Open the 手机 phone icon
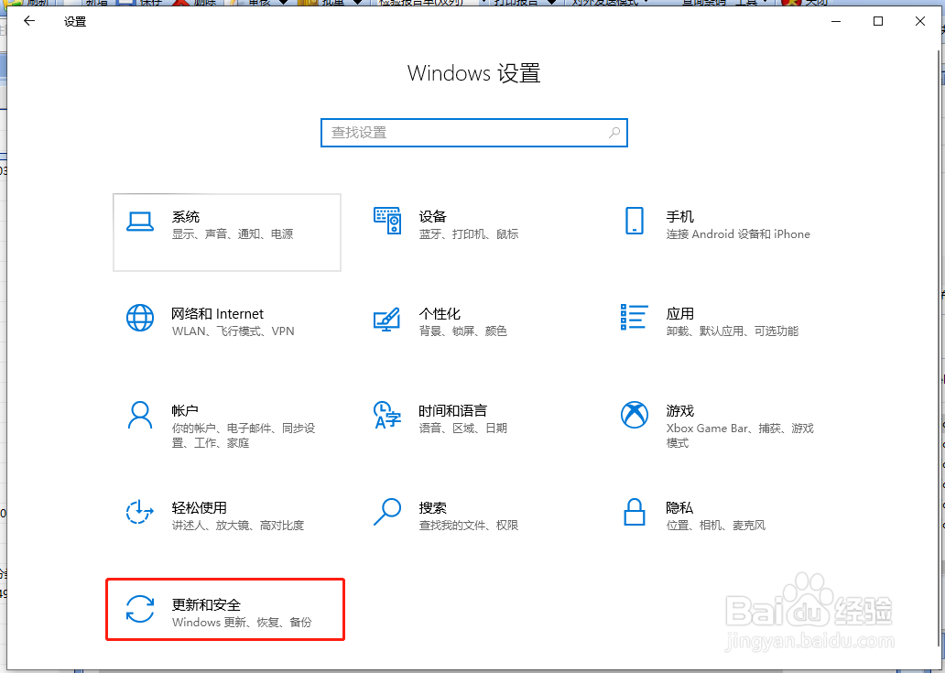Image resolution: width=945 pixels, height=673 pixels. [634, 221]
